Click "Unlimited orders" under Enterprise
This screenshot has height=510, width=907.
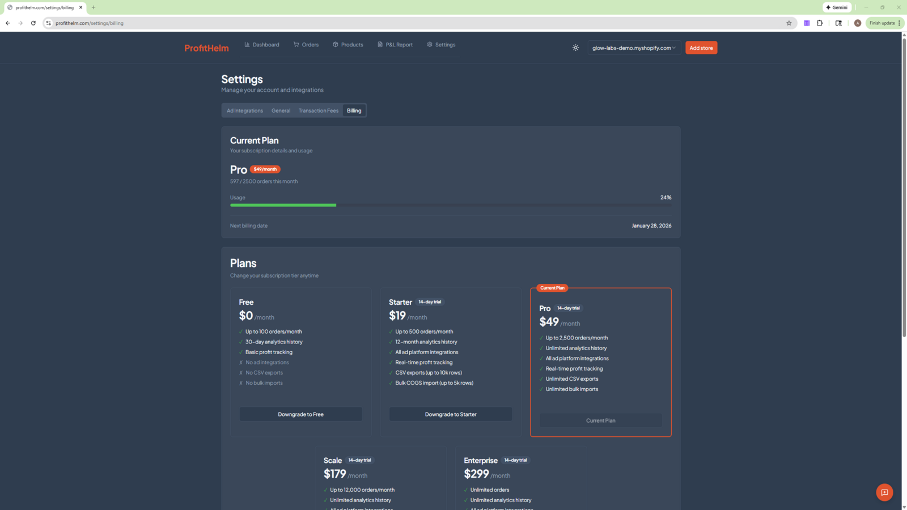point(490,490)
